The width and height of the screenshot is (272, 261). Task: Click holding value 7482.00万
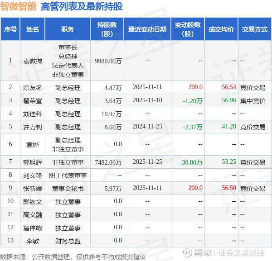click(108, 162)
